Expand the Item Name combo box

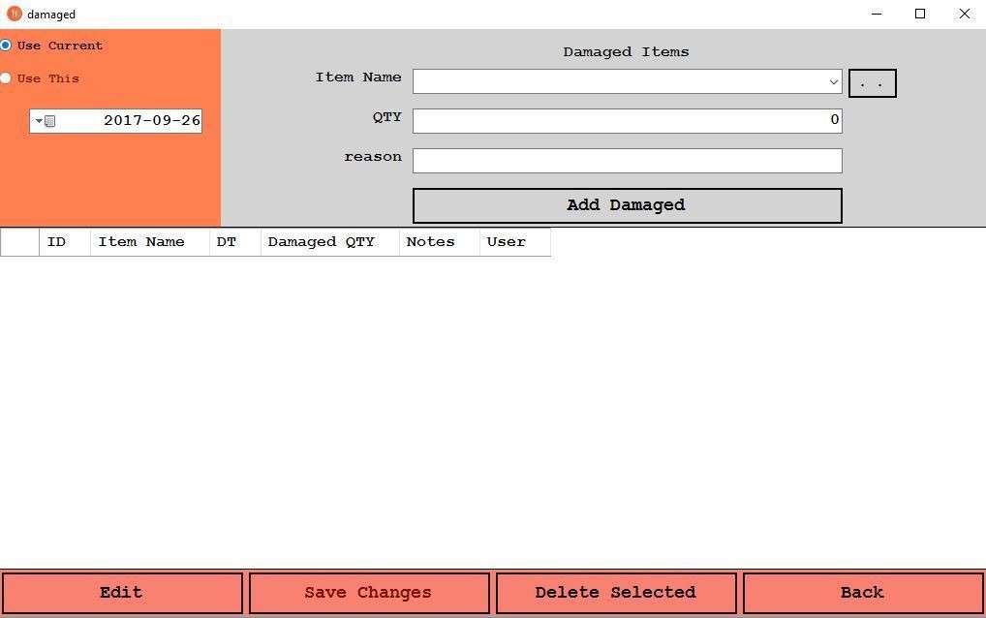[833, 82]
